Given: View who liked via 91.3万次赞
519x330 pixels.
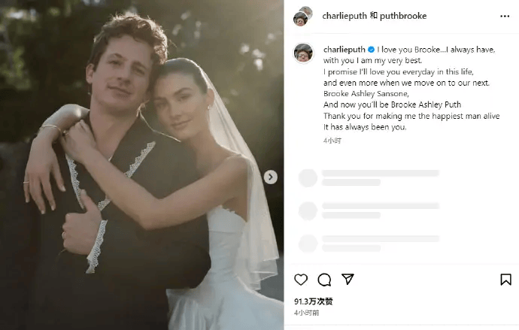Looking at the screenshot, I should (x=313, y=301).
